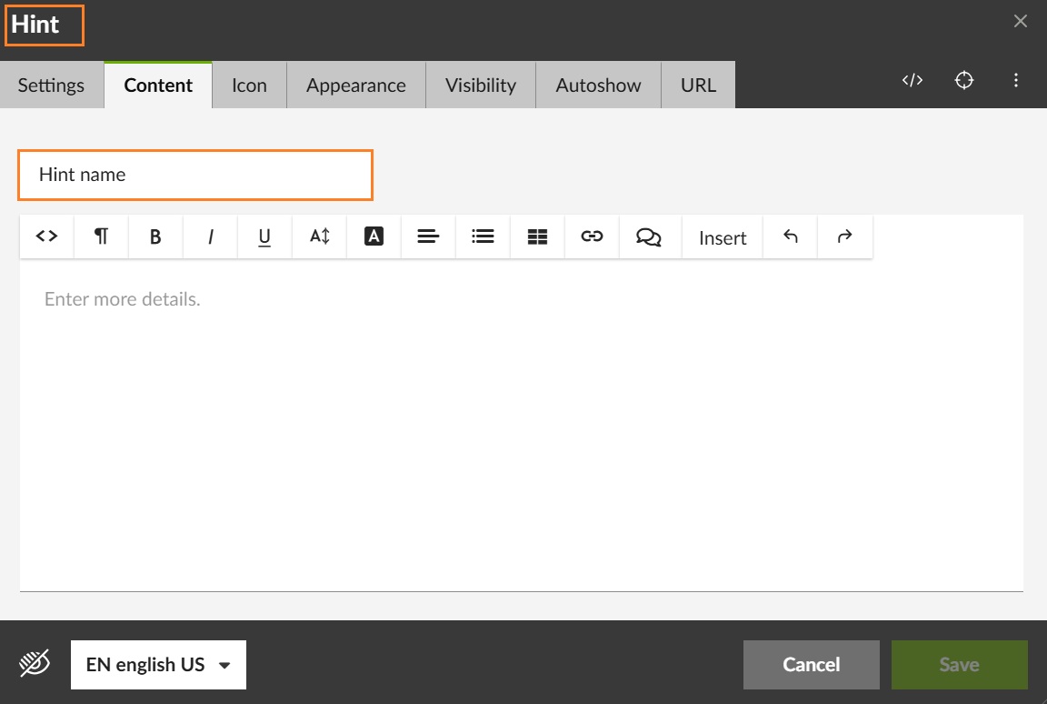The image size is (1047, 704).
Task: Click the Hint dialog title
Action: coord(35,25)
